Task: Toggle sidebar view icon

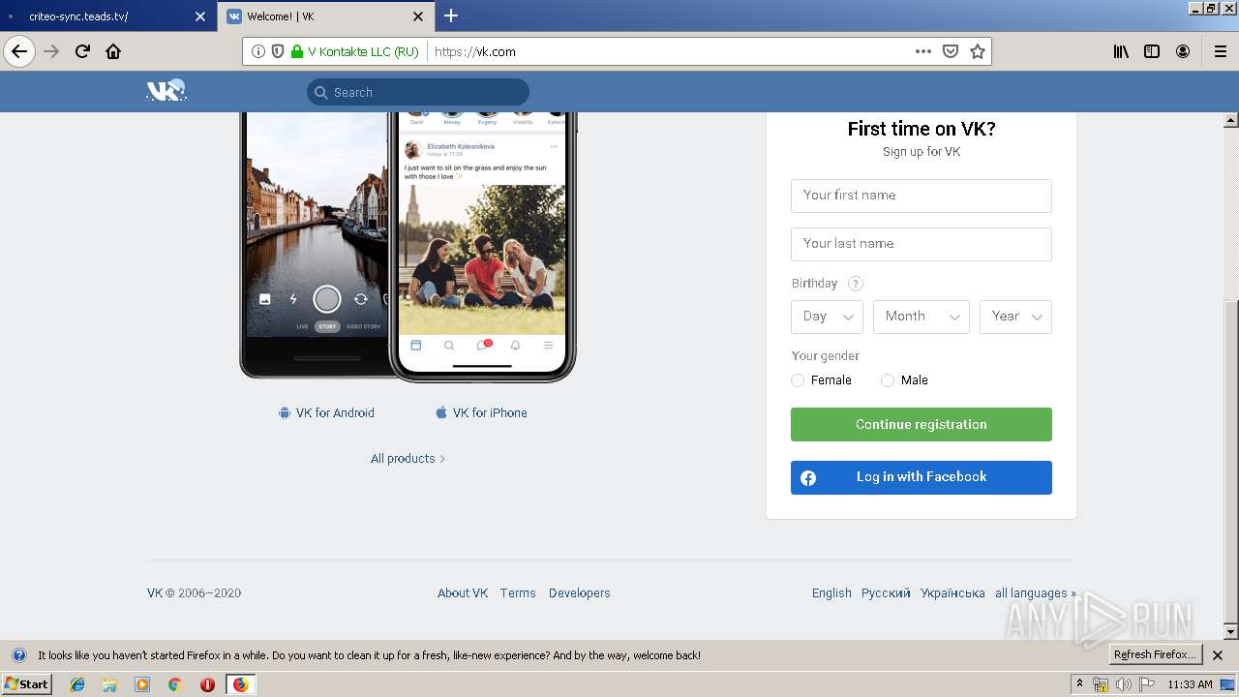Action: [x=1152, y=51]
